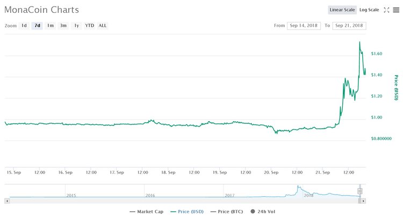Set zoom to 1d
Viewport: 403px width, 216px height.
click(x=24, y=26)
